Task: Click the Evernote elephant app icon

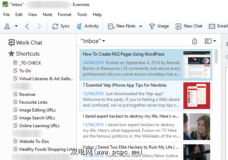Action: (x=5, y=4)
